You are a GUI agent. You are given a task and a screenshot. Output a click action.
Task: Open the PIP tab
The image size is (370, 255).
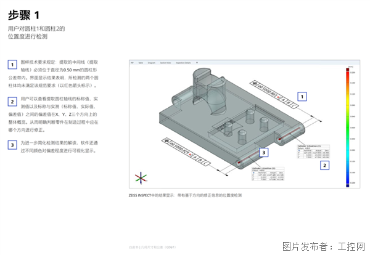click(x=132, y=62)
